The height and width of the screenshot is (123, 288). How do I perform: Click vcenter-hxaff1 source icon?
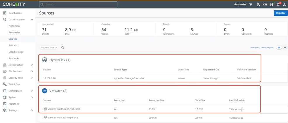[45, 109]
